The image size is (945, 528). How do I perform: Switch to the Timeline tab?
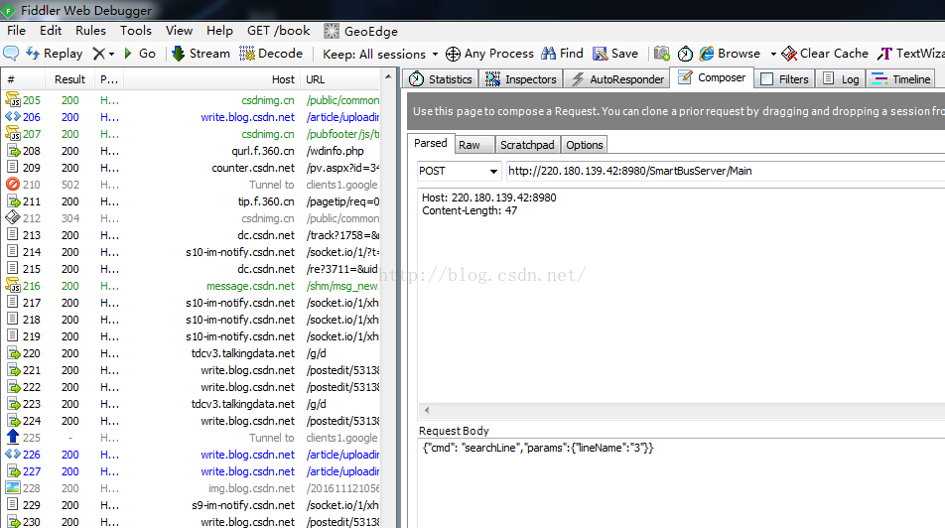click(901, 79)
